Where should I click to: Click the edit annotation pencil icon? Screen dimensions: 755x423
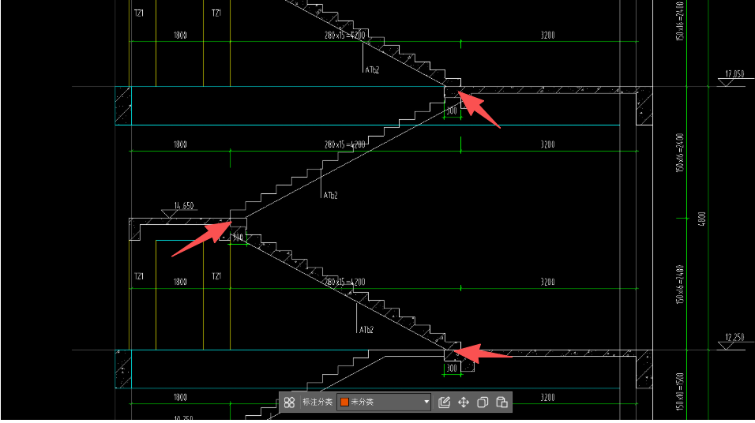(444, 402)
